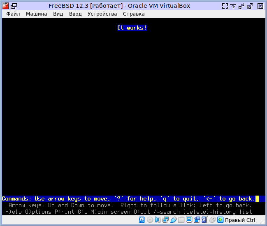Click the audio speaker status icon

158,220
